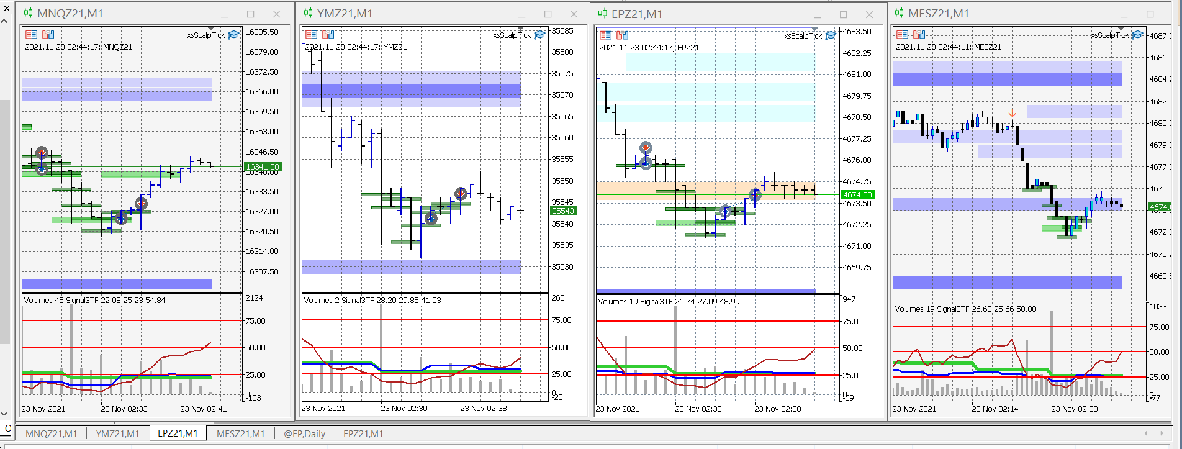Open the @EP,Daily chart tab
Image resolution: width=1182 pixels, height=449 pixels.
(305, 433)
